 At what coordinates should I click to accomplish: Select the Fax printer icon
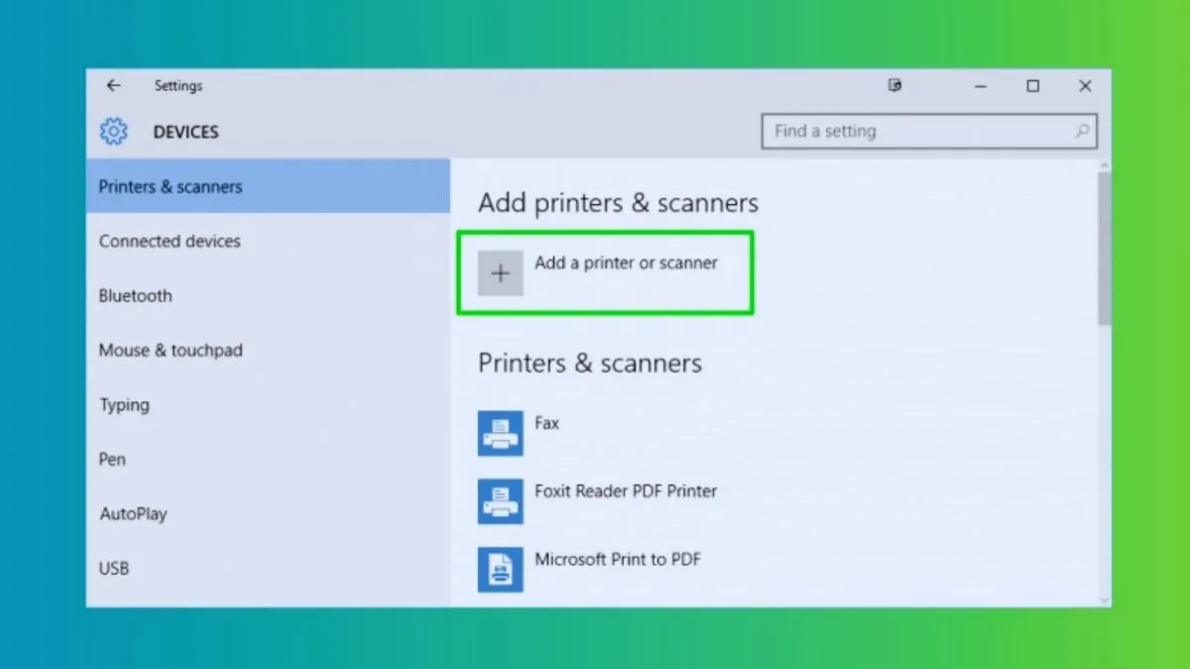[500, 433]
